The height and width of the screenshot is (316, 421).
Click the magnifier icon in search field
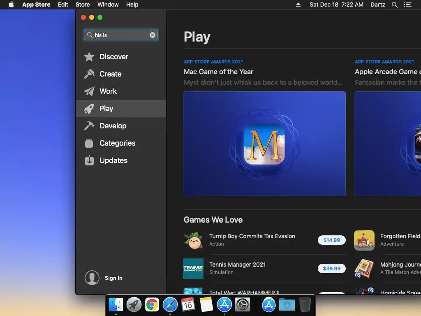coord(90,35)
